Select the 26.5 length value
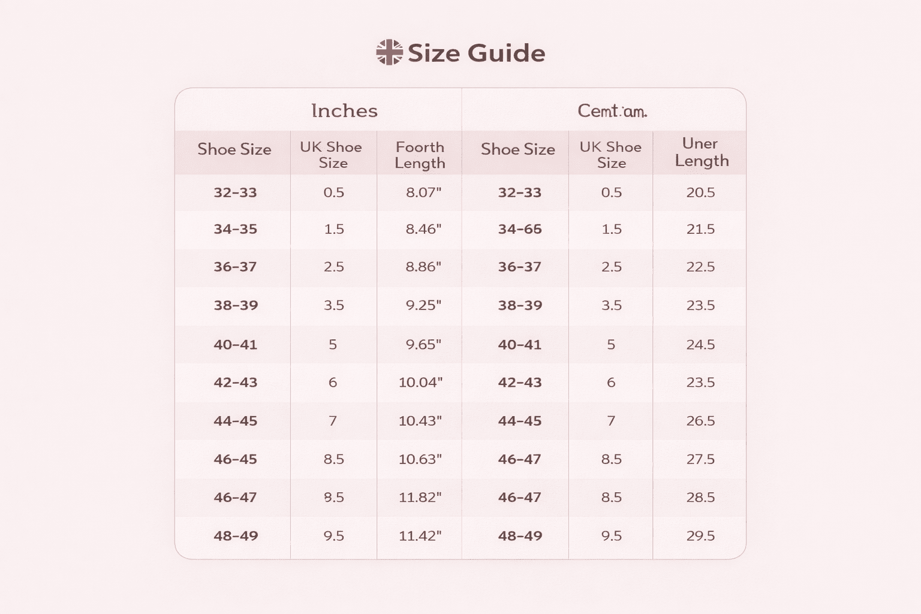921x614 pixels. coord(700,421)
